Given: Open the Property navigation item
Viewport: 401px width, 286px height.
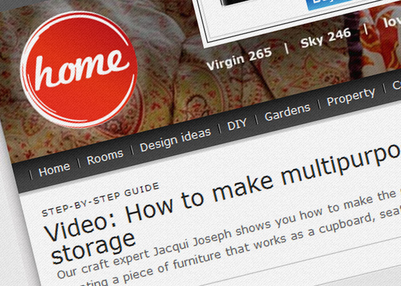Looking at the screenshot, I should pyautogui.click(x=351, y=96).
